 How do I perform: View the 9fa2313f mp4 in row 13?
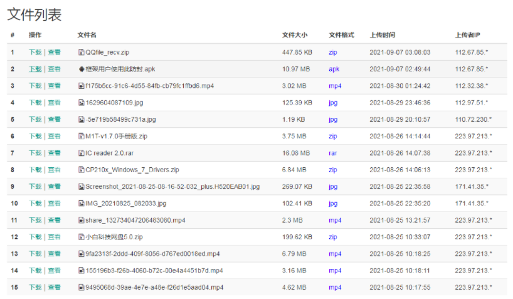(55, 253)
